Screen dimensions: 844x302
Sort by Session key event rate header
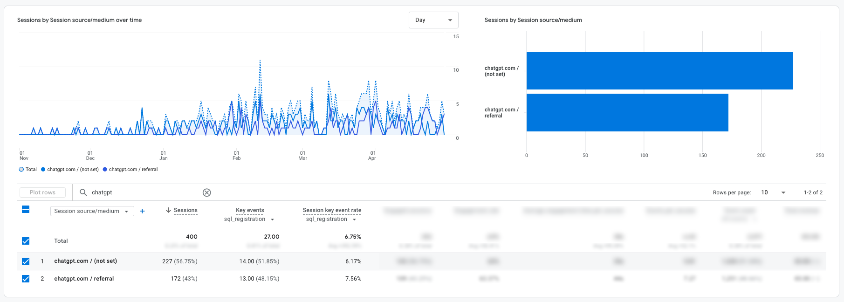tap(332, 210)
